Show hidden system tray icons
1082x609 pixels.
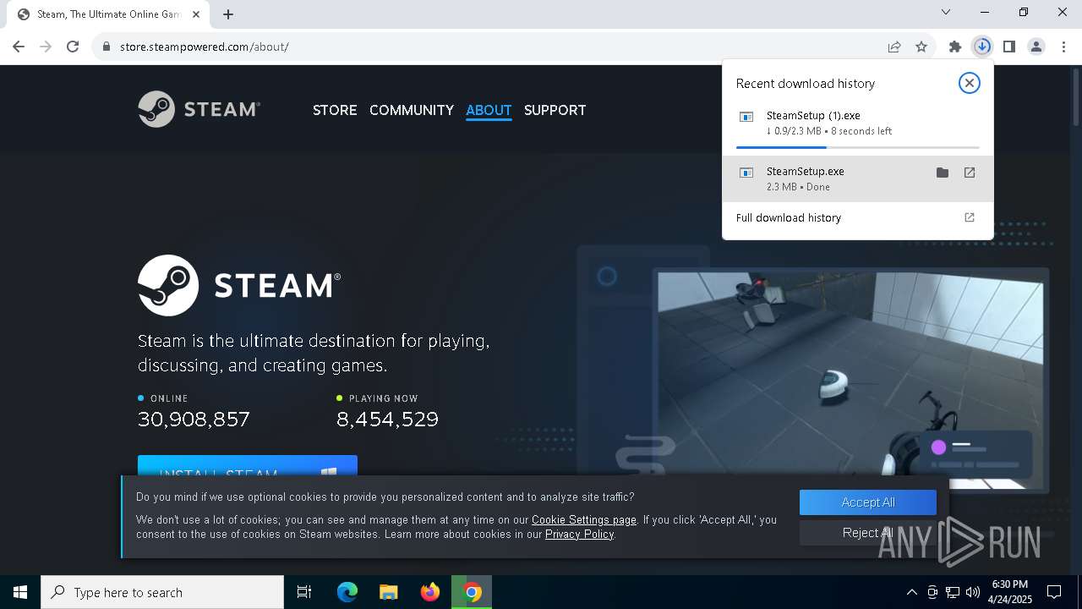(911, 592)
